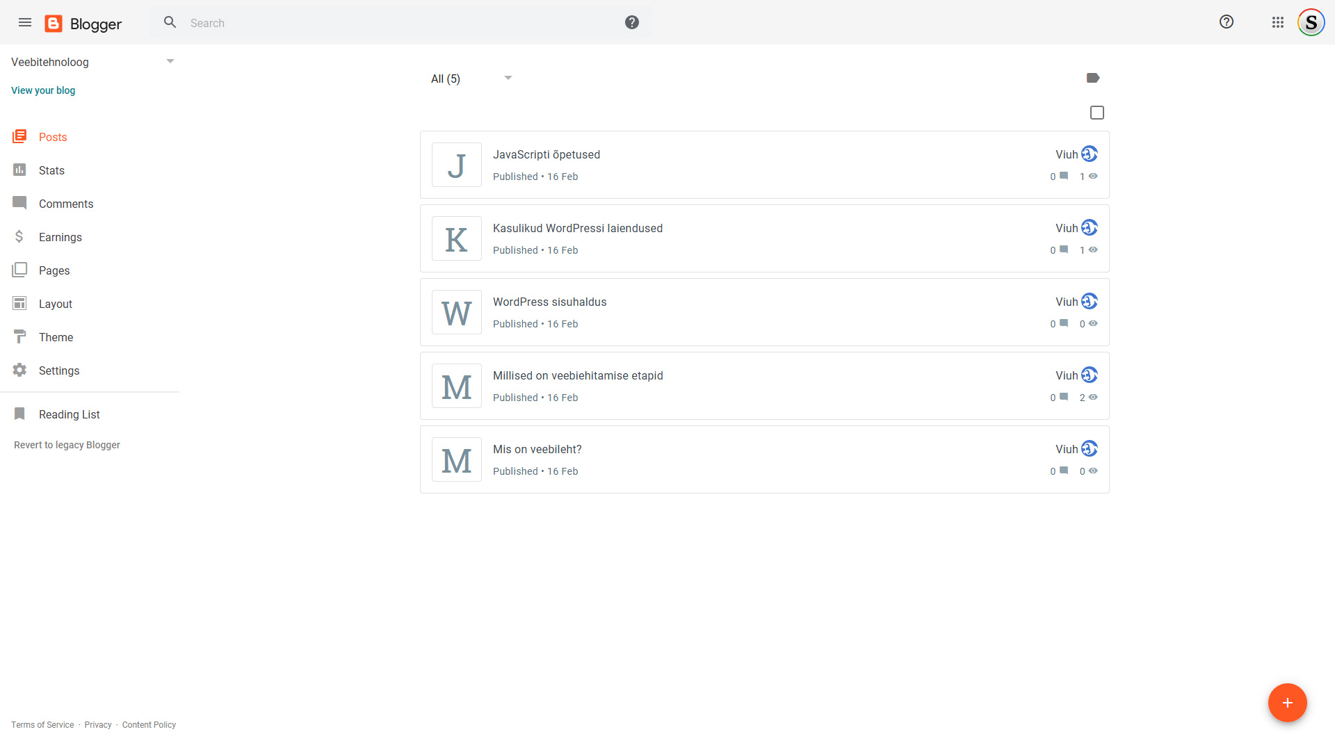1335x750 pixels.
Task: Open the labels filter tag icon
Action: (x=1092, y=78)
